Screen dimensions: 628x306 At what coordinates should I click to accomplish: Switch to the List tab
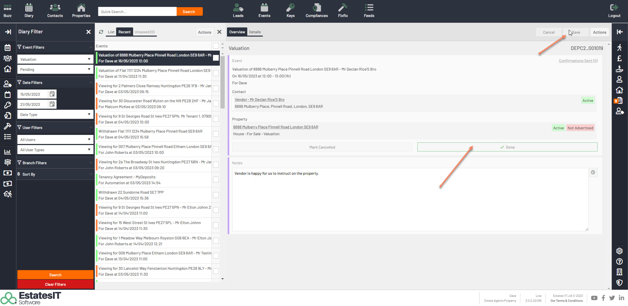click(x=111, y=32)
